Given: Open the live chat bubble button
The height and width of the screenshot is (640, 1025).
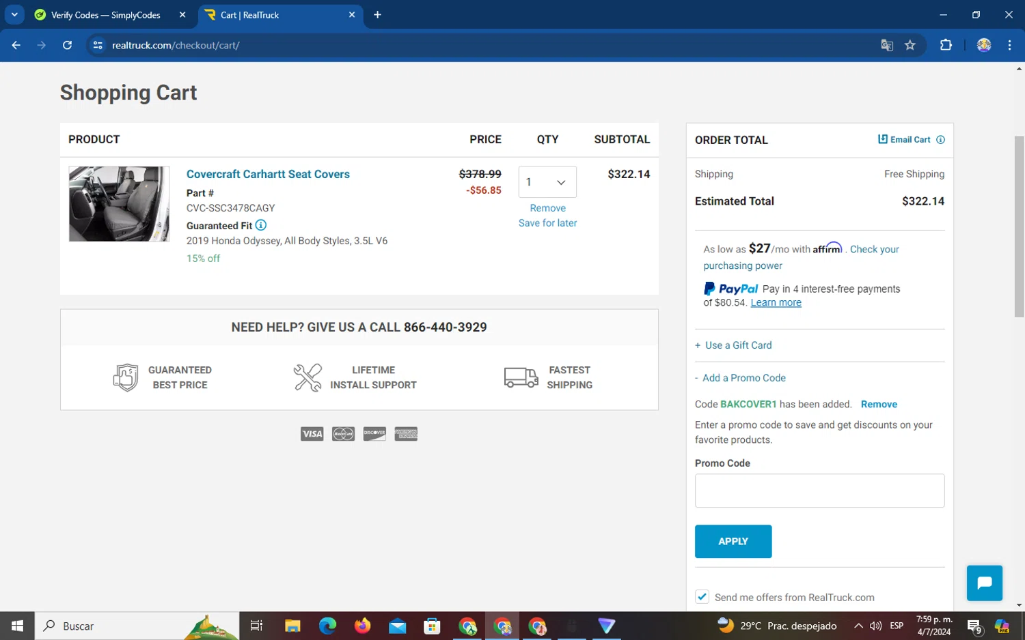Looking at the screenshot, I should click(984, 583).
